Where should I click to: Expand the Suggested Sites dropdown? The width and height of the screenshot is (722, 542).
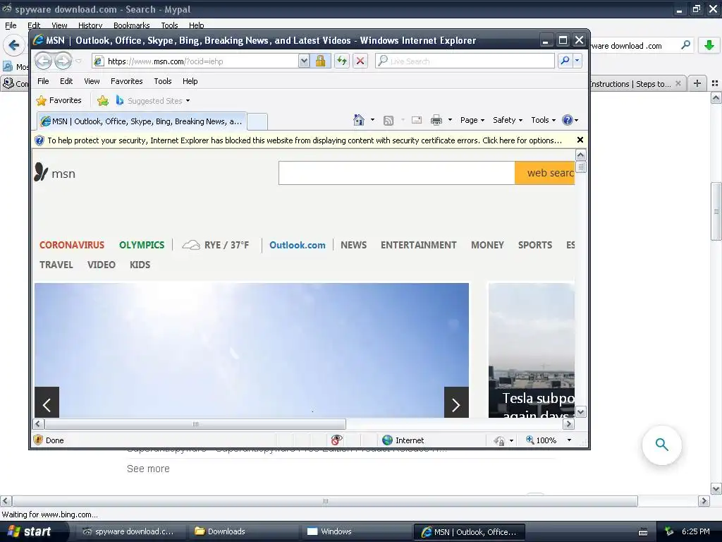pyautogui.click(x=188, y=101)
